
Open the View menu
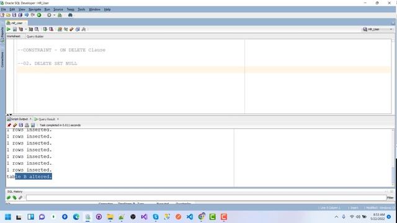[22, 9]
